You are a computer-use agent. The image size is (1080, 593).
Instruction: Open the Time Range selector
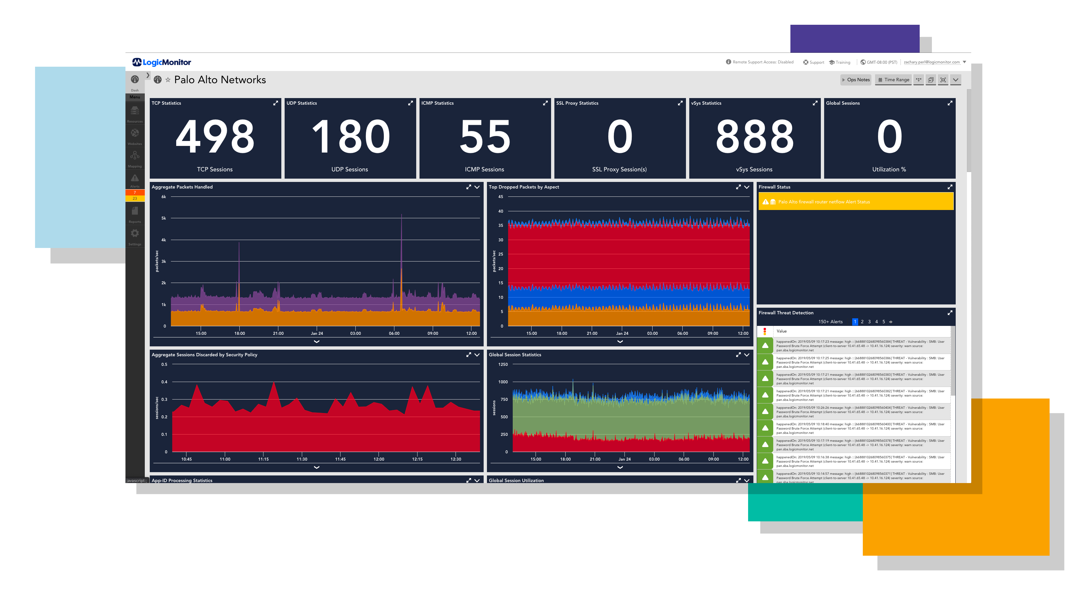(894, 80)
